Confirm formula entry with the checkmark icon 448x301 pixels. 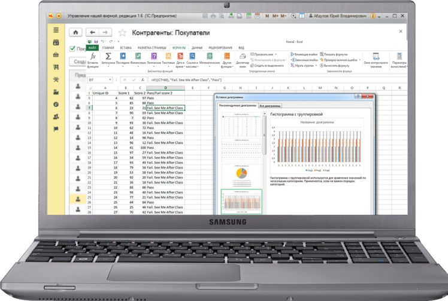click(x=134, y=80)
